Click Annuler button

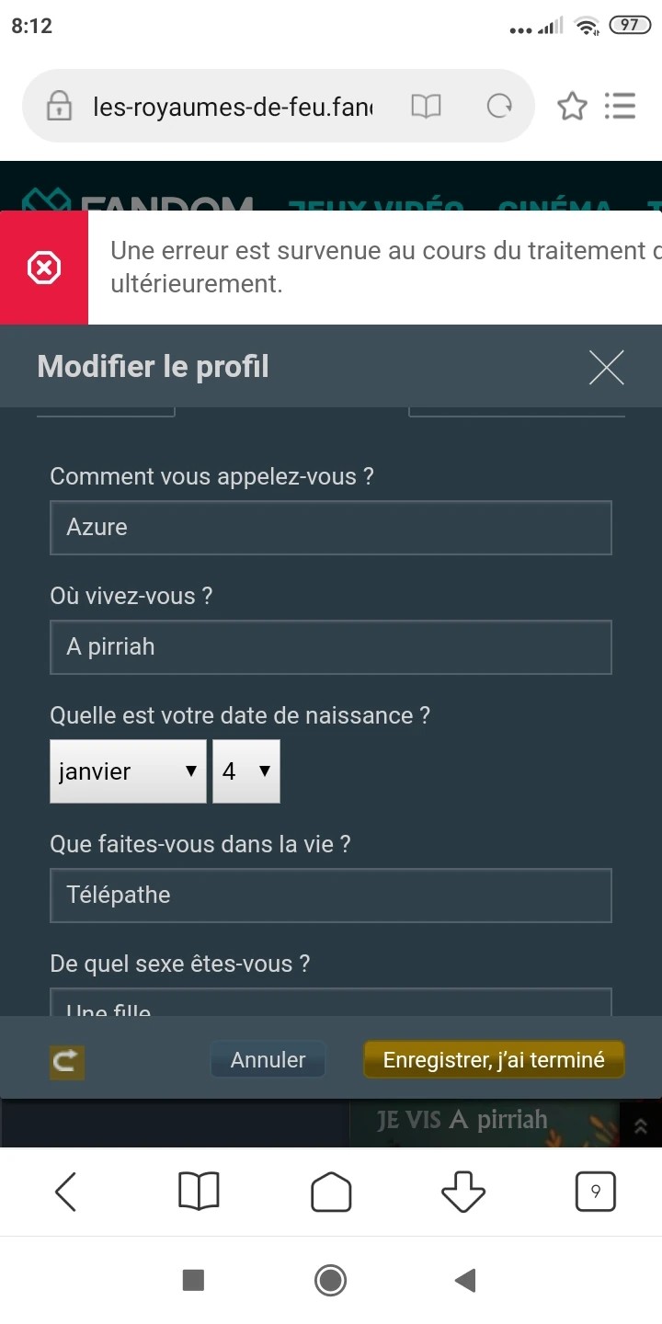tap(268, 1060)
